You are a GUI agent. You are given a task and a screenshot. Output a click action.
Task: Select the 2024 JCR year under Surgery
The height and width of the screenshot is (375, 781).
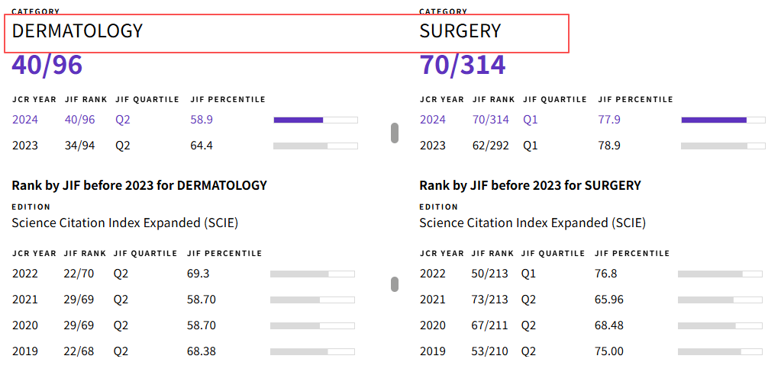432,120
